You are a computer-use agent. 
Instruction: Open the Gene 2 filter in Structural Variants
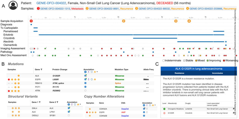tap(57, 102)
